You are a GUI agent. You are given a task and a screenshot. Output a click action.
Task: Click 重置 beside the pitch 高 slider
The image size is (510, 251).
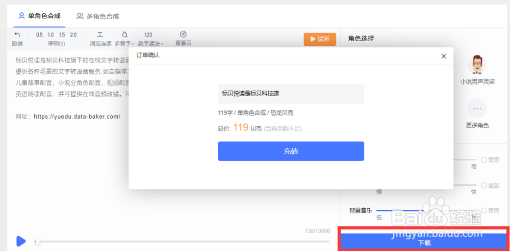click(490, 159)
